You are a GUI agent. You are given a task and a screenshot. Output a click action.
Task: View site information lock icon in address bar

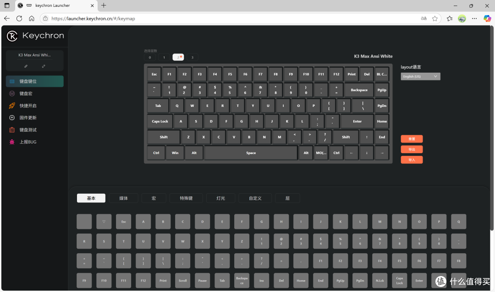click(45, 19)
